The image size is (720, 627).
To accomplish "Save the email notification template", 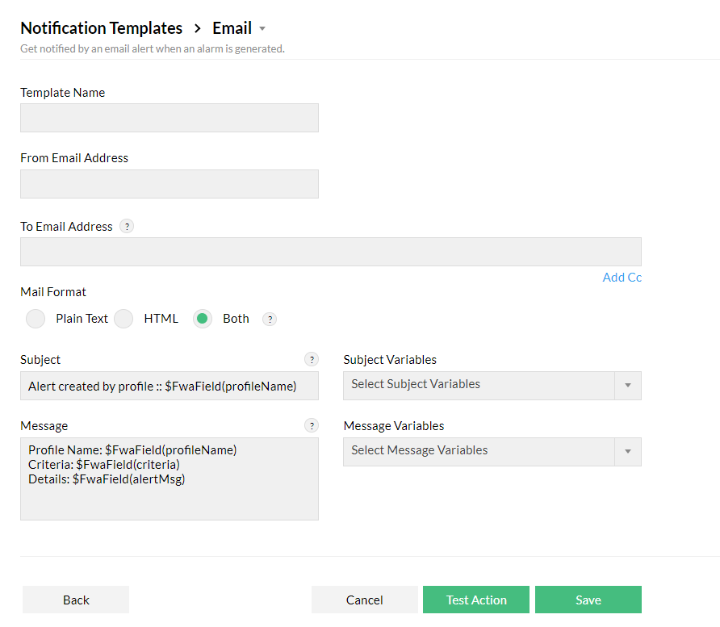I will [x=588, y=600].
